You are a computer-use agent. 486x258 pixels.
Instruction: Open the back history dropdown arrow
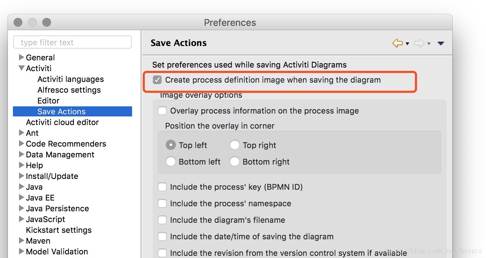coord(407,44)
